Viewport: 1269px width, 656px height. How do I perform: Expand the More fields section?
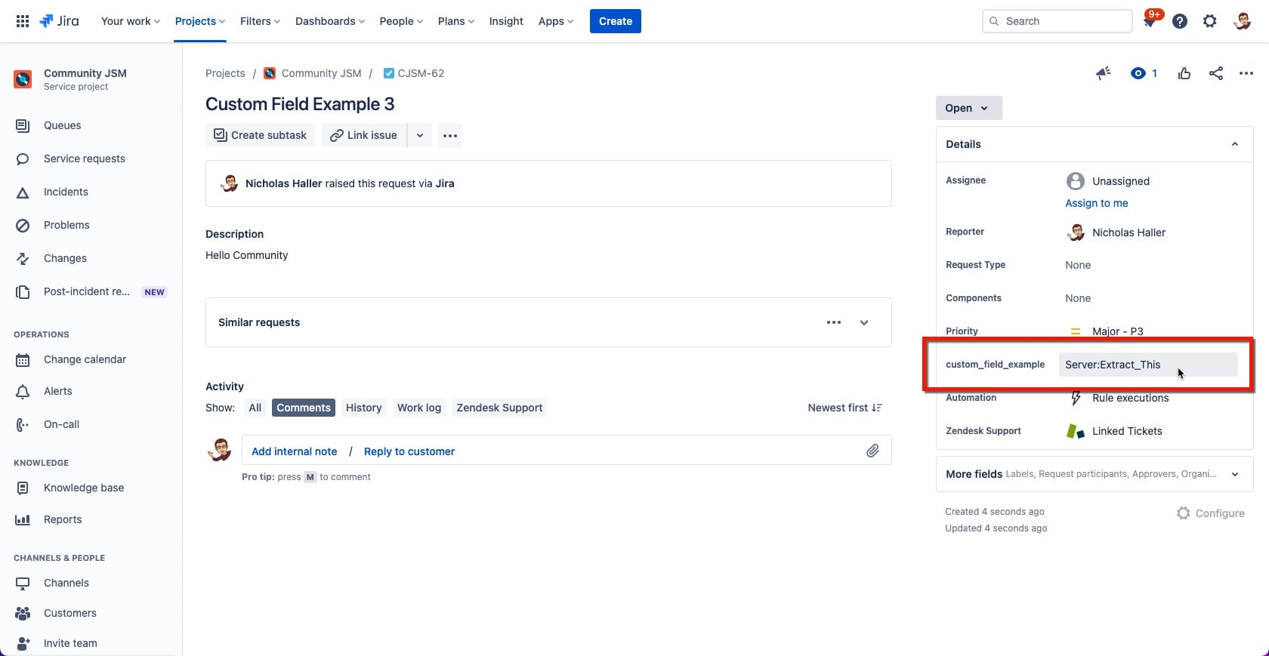[1095, 474]
